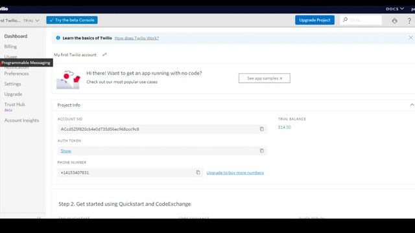The width and height of the screenshot is (415, 233).
Task: Click See app samples button
Action: [x=265, y=78]
